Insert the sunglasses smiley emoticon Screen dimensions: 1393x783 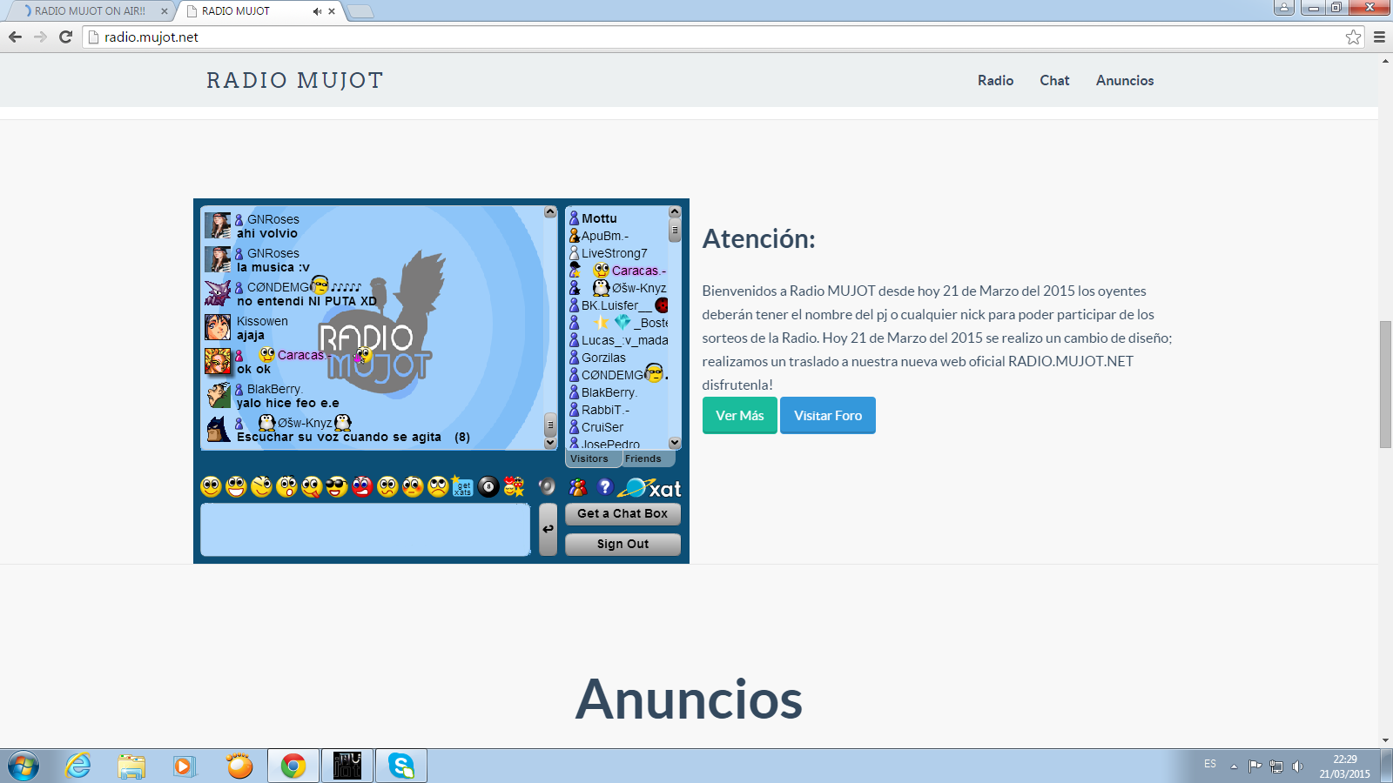click(x=337, y=487)
